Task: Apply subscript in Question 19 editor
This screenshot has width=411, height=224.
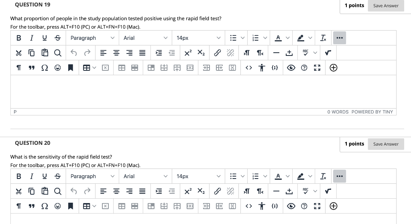Action: (x=201, y=53)
